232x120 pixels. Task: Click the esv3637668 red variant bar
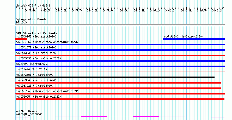(x=120, y=94)
